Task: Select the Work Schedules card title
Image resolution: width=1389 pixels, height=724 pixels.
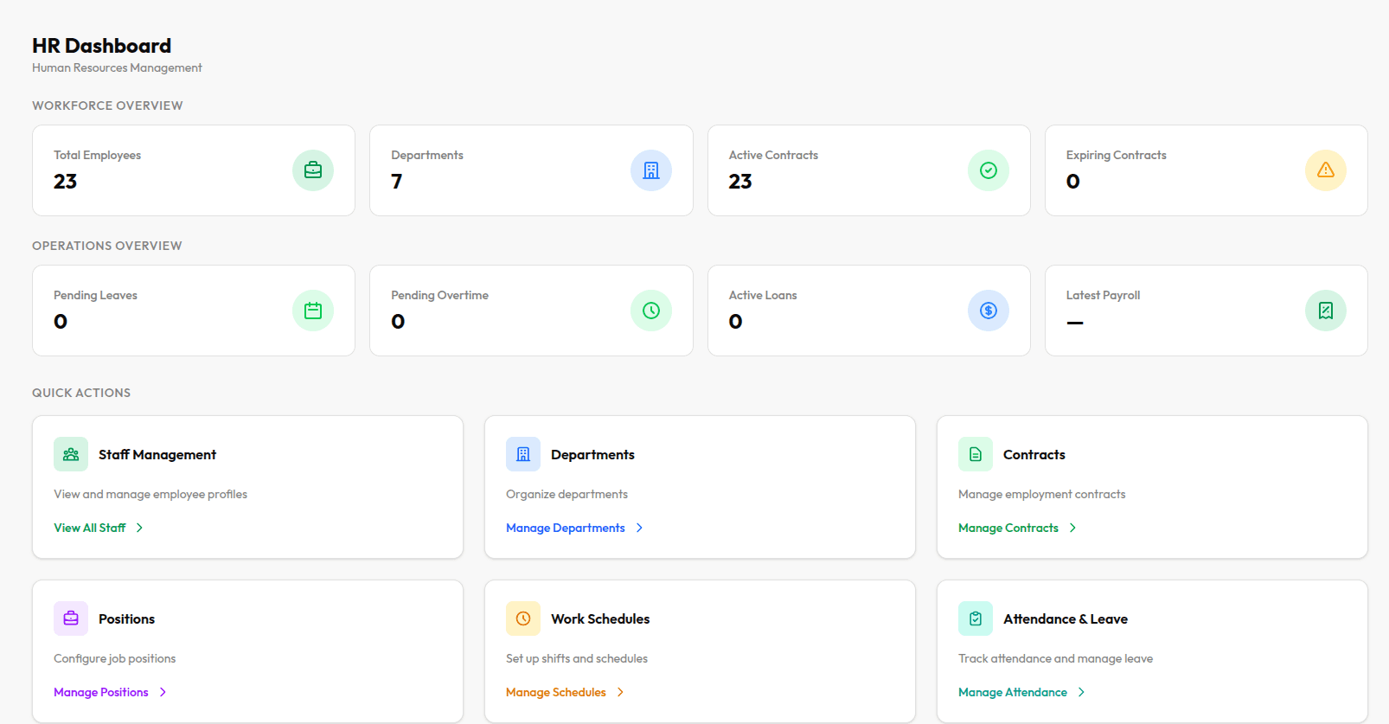Action: [600, 618]
